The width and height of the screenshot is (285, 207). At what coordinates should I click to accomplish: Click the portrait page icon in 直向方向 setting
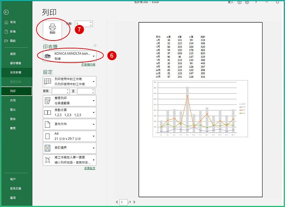click(x=47, y=124)
